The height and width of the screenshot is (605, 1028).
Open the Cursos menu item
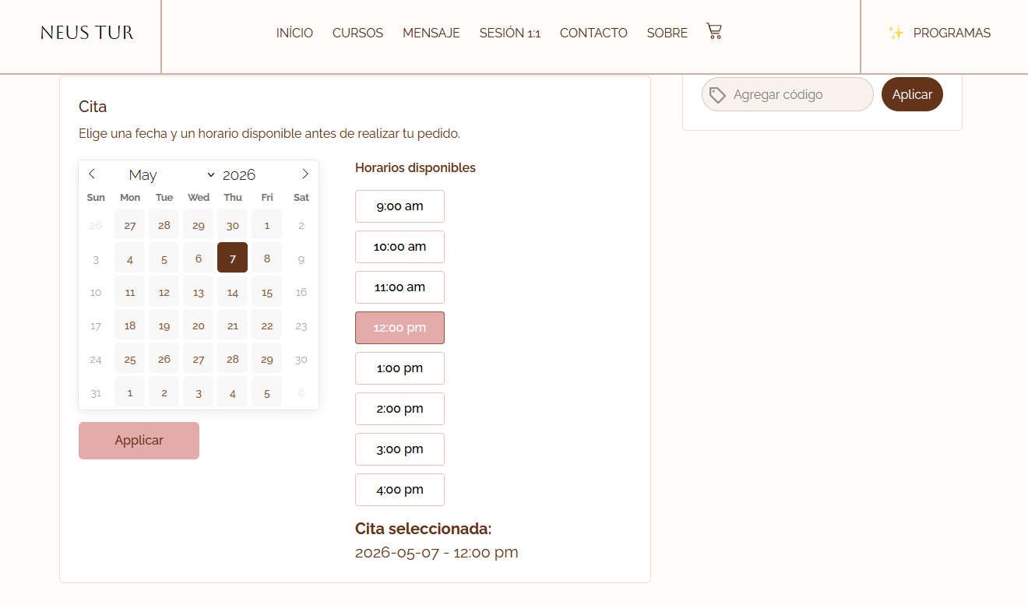tap(357, 33)
